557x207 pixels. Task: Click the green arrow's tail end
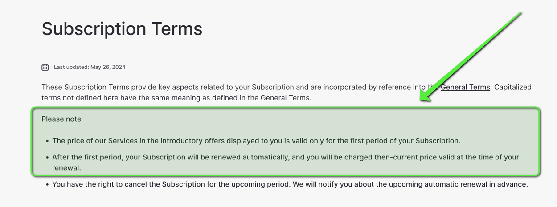(x=519, y=14)
